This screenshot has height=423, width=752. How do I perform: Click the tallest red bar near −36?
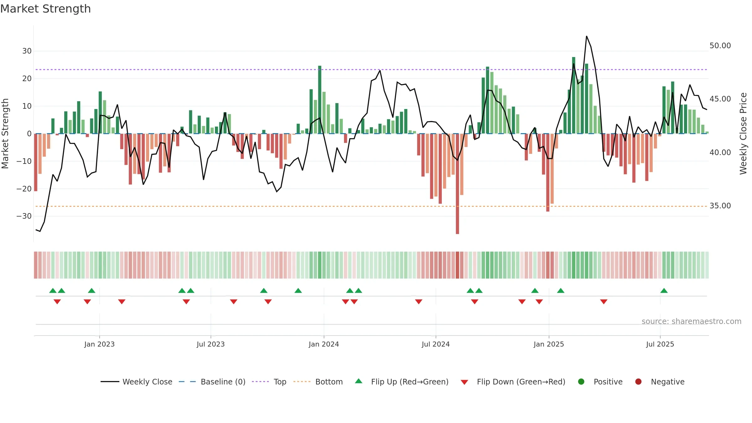[x=457, y=184]
